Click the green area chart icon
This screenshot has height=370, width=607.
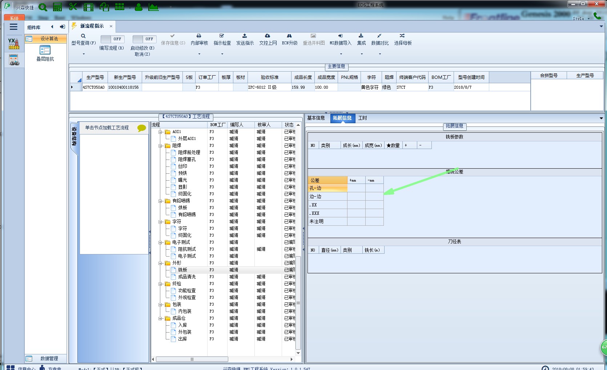tap(153, 7)
